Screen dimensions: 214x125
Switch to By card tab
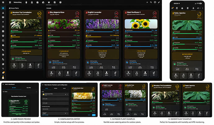point(14,87)
